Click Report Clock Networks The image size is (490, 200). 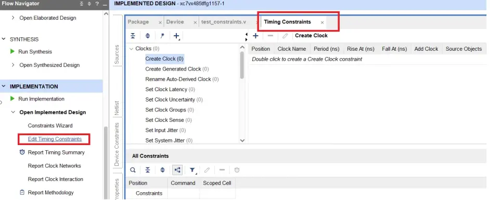pyautogui.click(x=55, y=166)
